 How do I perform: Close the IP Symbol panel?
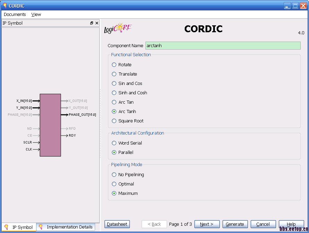(97, 23)
